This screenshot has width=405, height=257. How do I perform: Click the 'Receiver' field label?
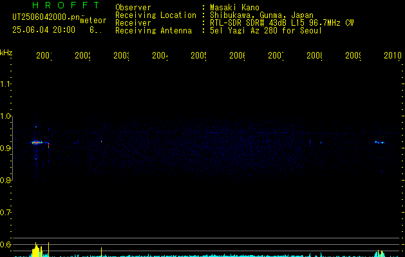(133, 23)
